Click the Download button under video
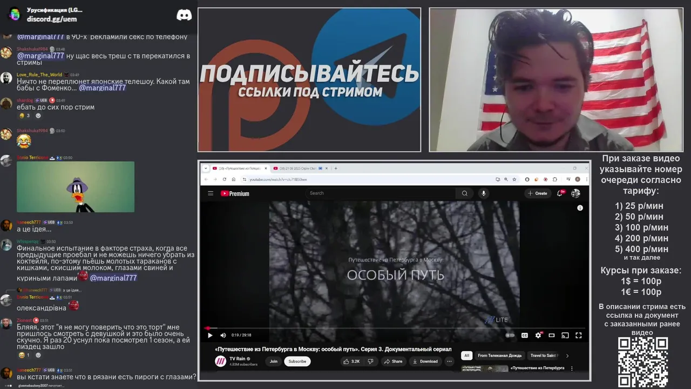 (x=425, y=361)
